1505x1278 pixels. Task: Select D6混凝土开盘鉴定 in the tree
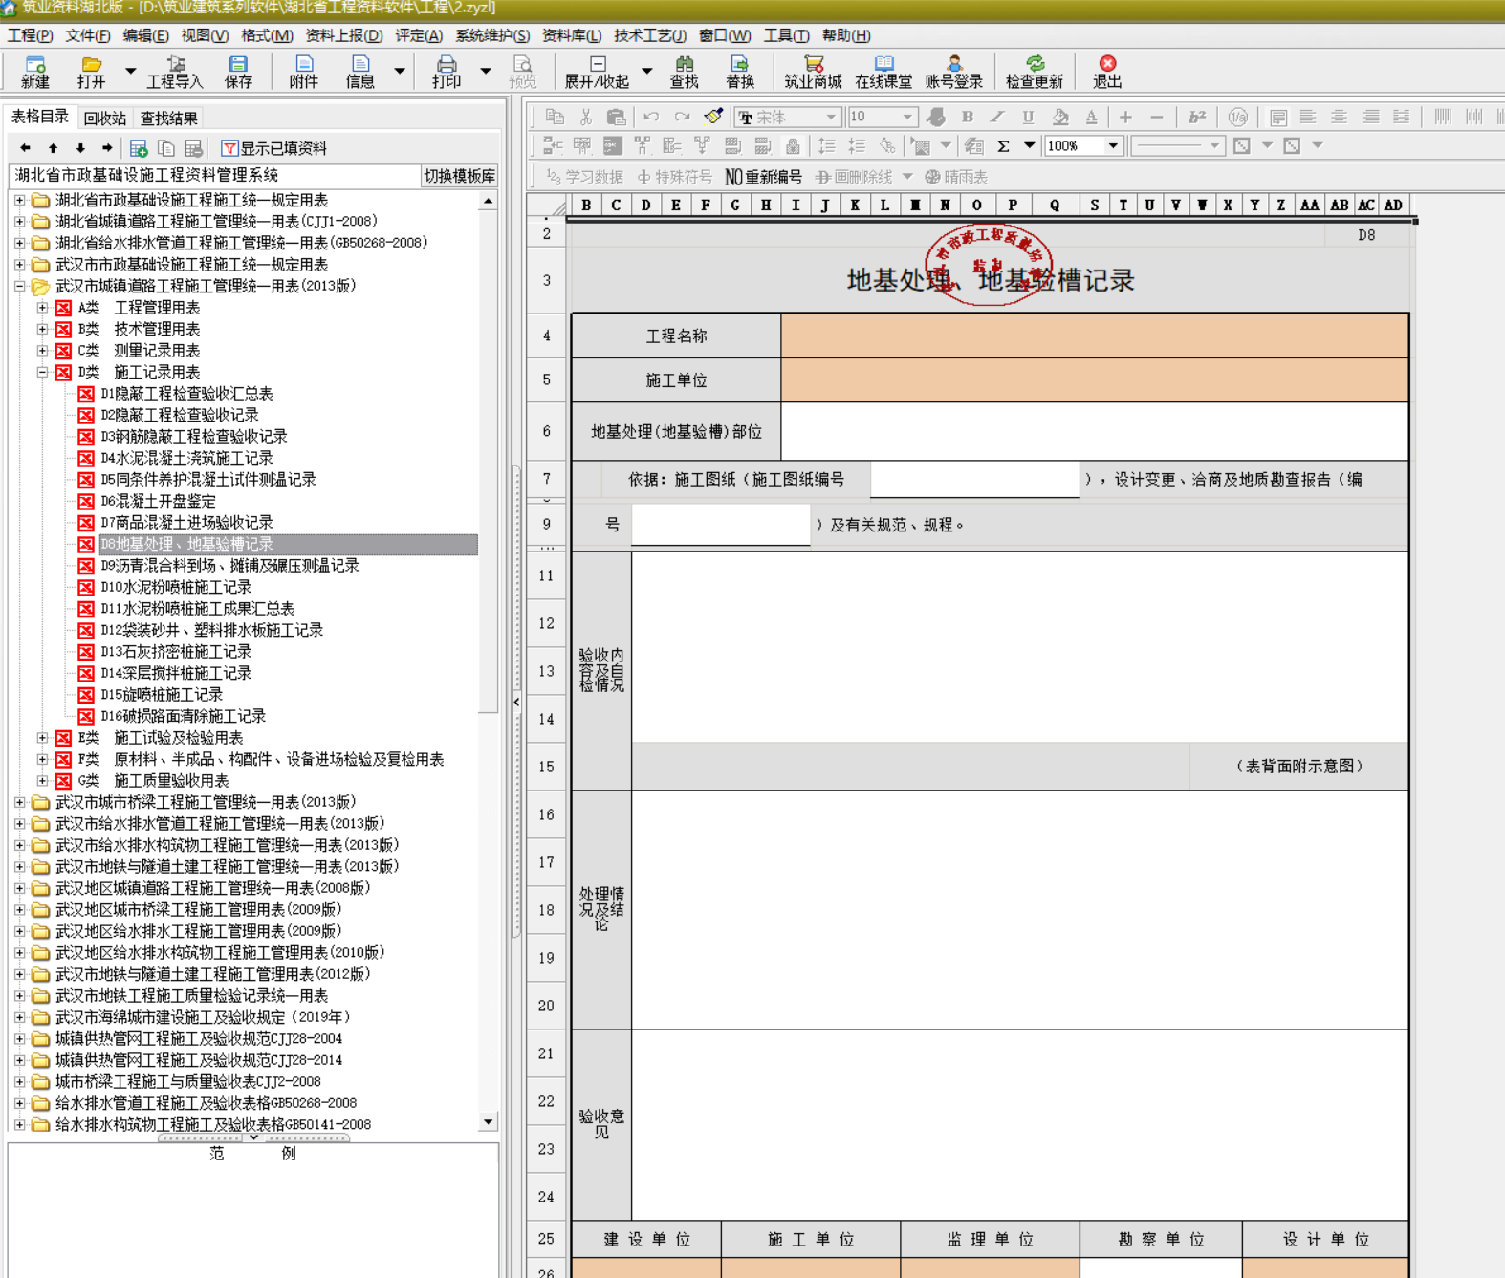(x=159, y=501)
